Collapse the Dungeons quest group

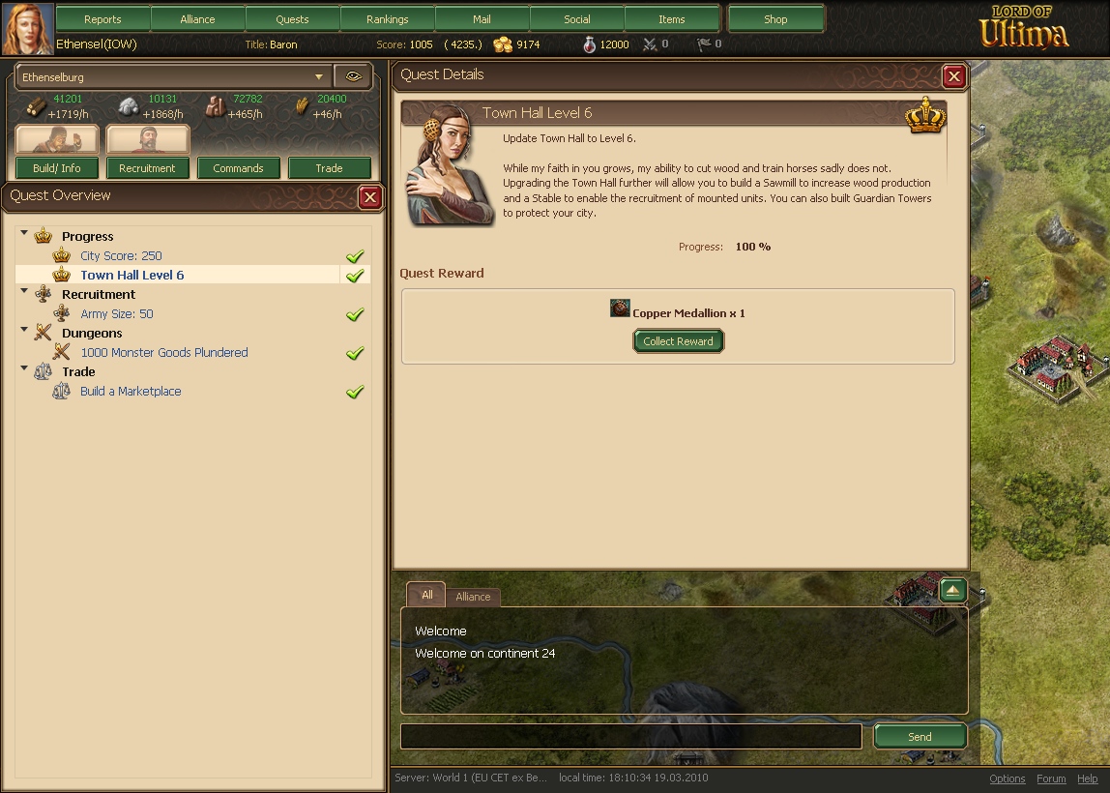click(24, 329)
